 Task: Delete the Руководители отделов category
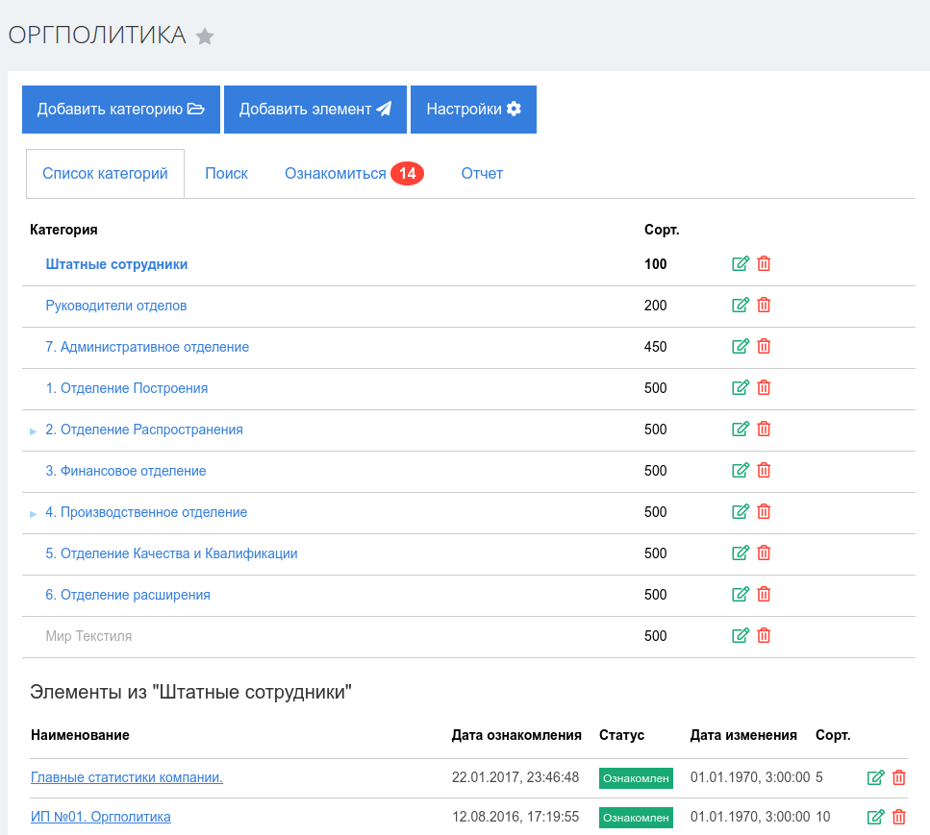(x=764, y=306)
